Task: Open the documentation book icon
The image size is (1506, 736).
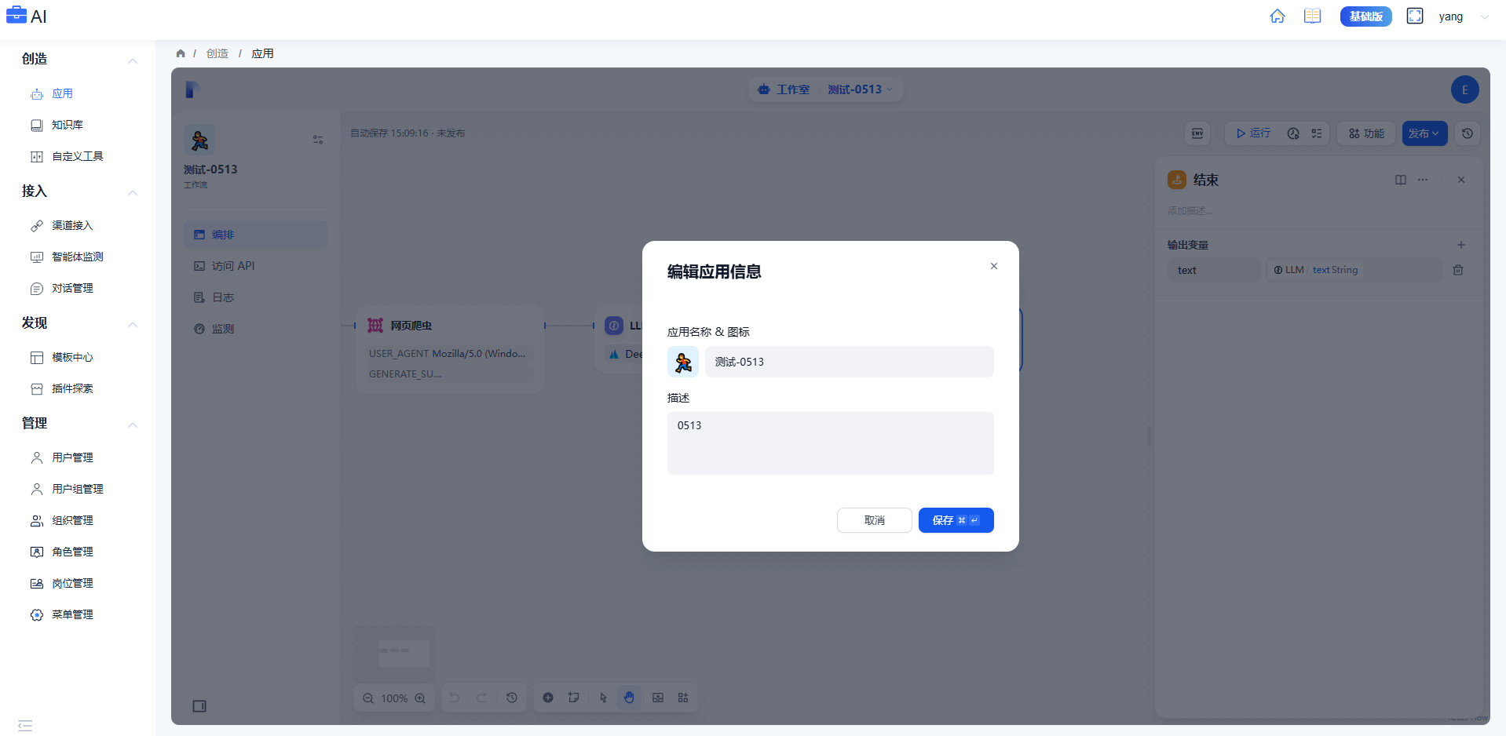Action: click(1312, 16)
